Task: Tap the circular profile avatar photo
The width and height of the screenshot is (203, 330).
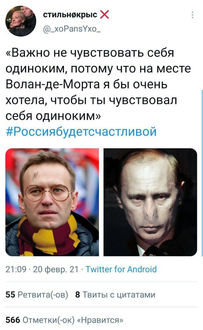Action: [21, 21]
